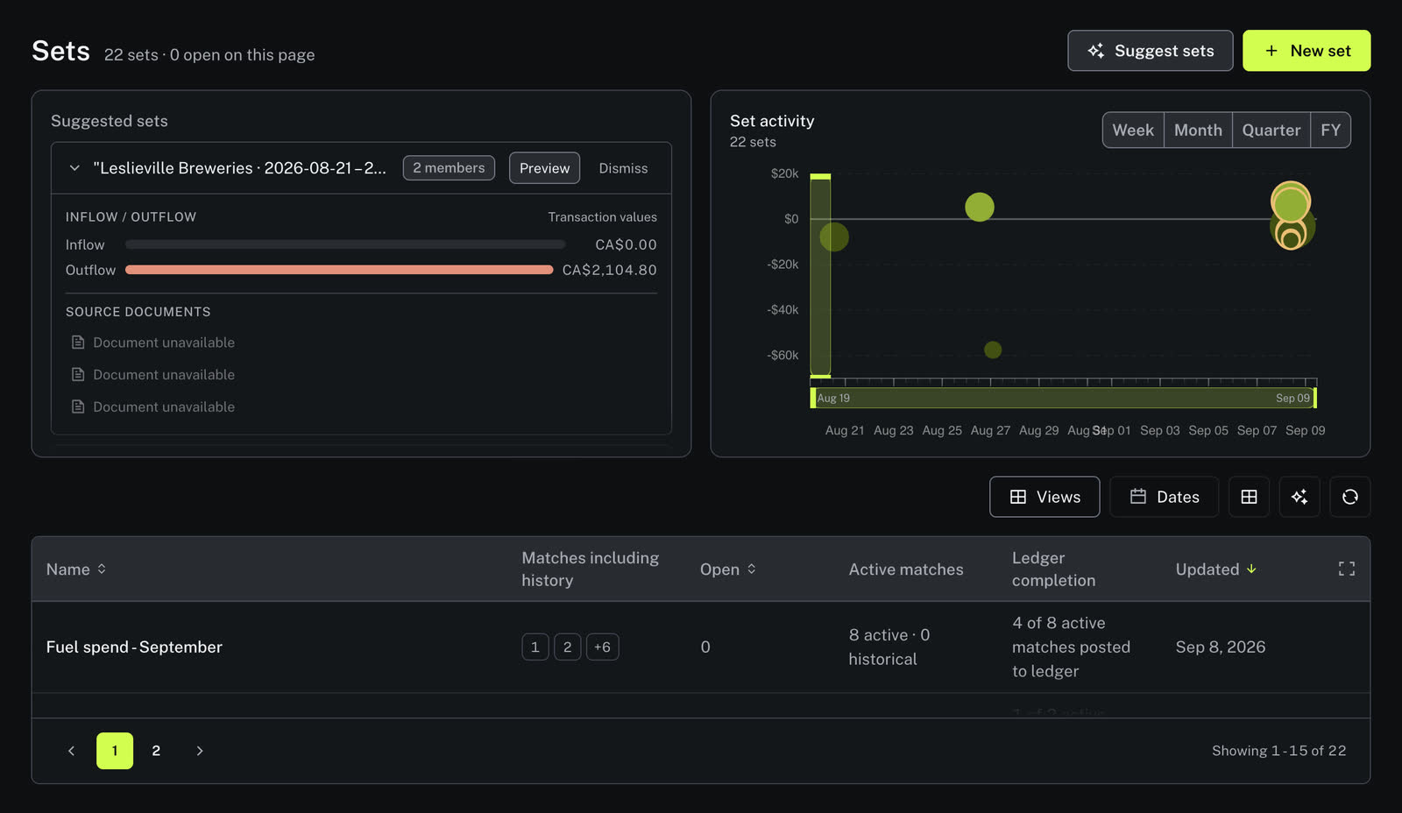Click the bubble near Aug 19 below $0
This screenshot has height=813, width=1402.
(834, 237)
